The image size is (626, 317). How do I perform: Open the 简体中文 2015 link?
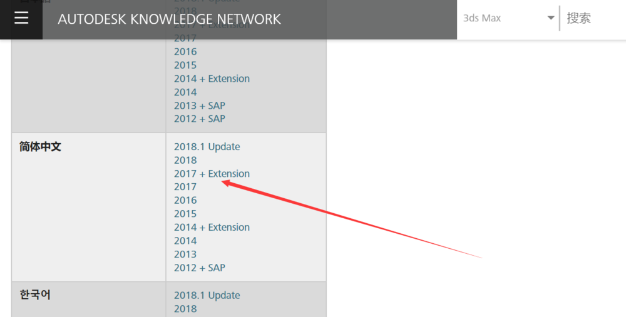(x=185, y=214)
